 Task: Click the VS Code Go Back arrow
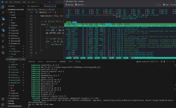point(50,2)
